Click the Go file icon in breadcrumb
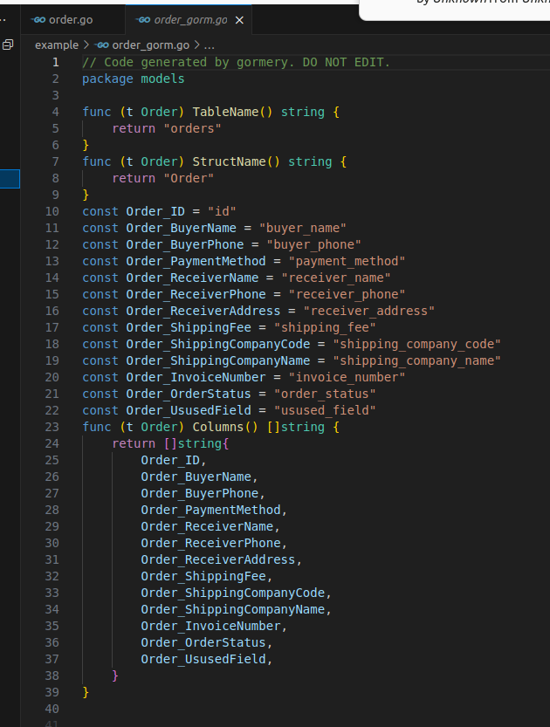 [x=102, y=45]
